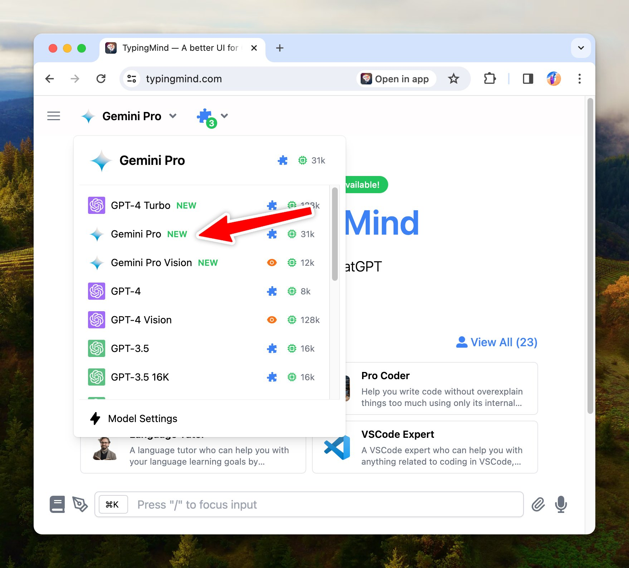
Task: Click plugin puzzle icon on GPT-3.5 row
Action: pos(272,348)
